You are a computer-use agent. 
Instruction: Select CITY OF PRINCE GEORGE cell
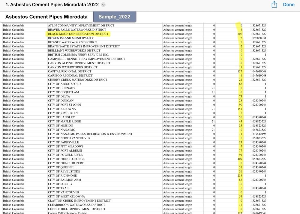click(105, 159)
